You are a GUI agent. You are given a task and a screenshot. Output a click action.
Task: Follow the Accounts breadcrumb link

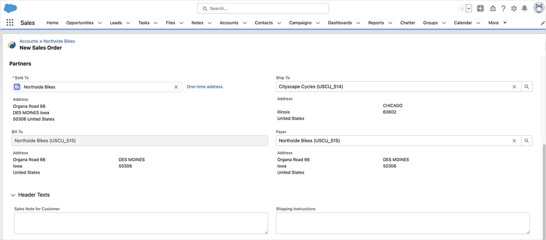coord(29,41)
